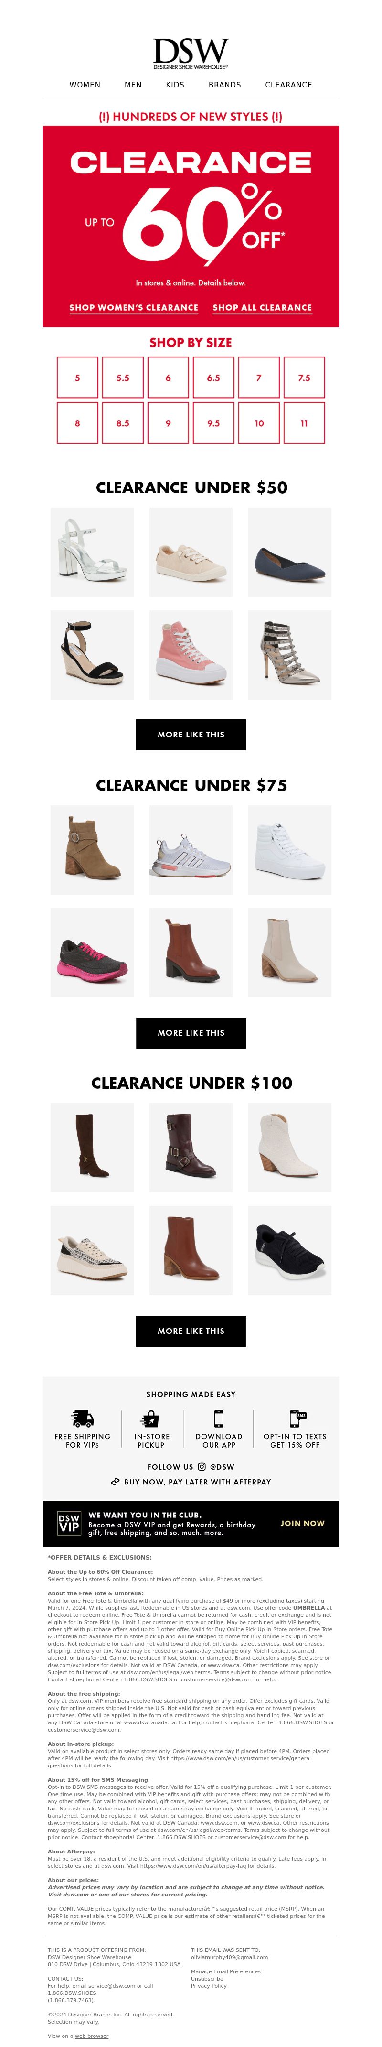Viewport: 382px width, 2047px height.
Task: Click Shop All Clearance link
Action: [262, 307]
